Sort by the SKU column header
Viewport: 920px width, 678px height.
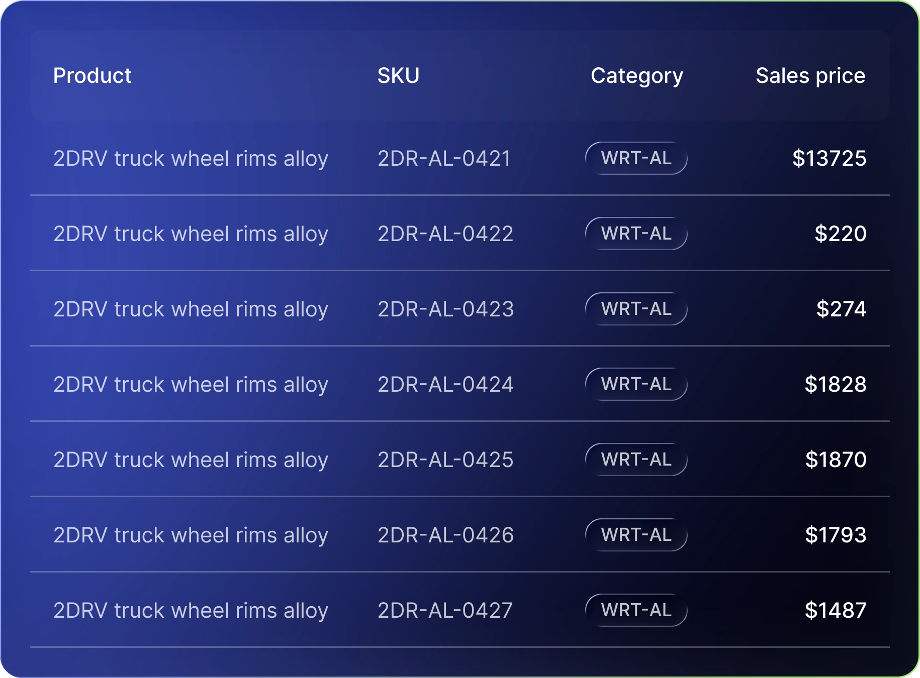(x=398, y=76)
